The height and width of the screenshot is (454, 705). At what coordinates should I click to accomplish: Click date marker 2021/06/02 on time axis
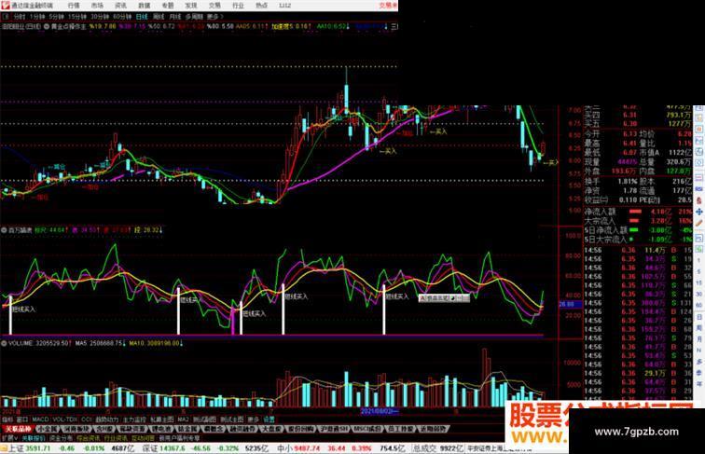pos(379,411)
